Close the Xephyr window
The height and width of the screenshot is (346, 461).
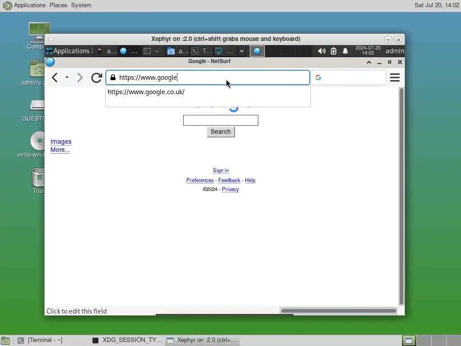(x=398, y=39)
